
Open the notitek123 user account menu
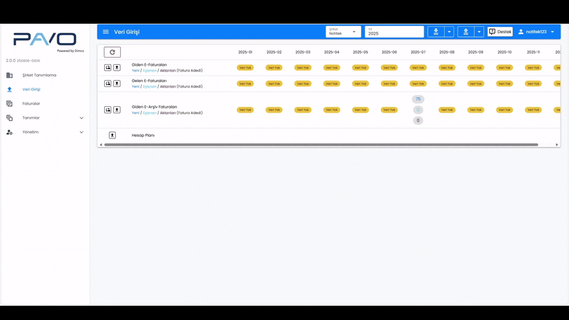coord(536,32)
